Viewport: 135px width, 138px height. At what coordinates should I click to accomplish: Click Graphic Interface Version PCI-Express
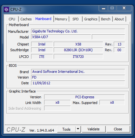click(x=84, y=97)
